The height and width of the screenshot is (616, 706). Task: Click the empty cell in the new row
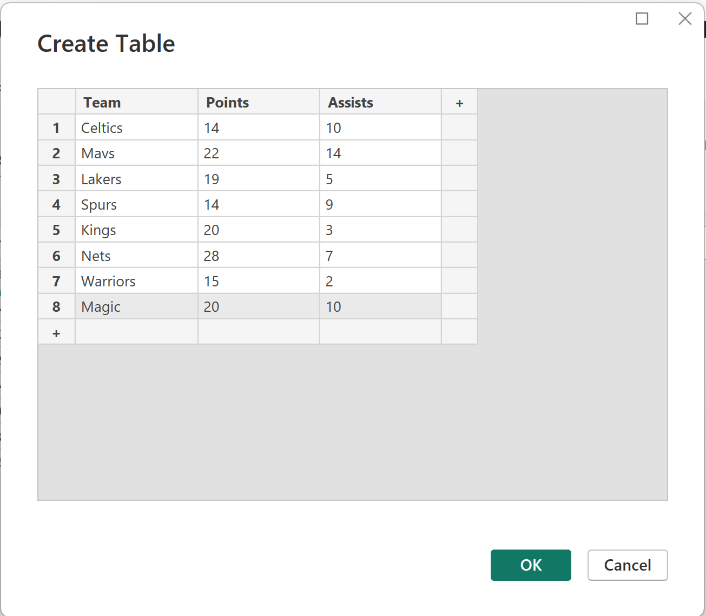136,332
